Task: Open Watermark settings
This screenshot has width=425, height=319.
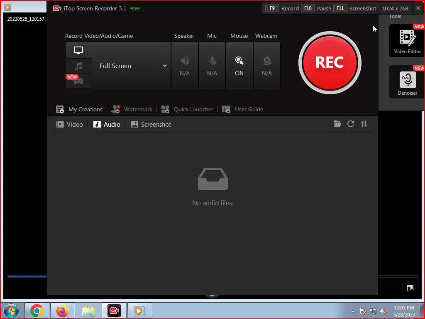Action: [x=132, y=109]
